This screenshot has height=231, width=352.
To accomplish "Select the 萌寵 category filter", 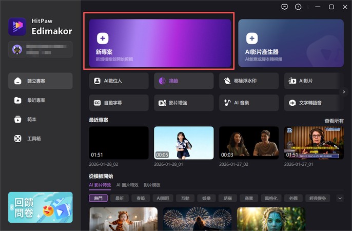I will 228,198.
